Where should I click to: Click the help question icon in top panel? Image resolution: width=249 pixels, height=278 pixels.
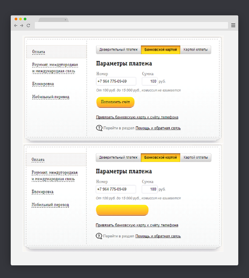99,128
